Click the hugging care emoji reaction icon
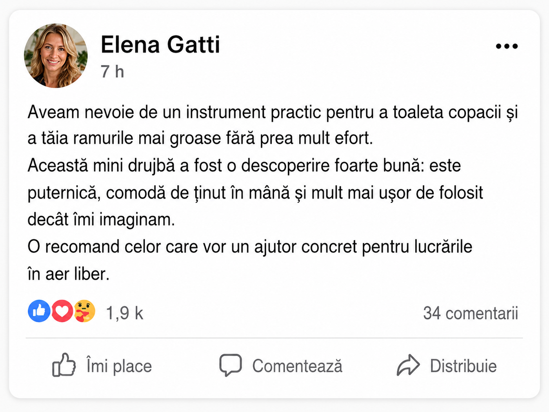Image resolution: width=549 pixels, height=412 pixels. pyautogui.click(x=84, y=311)
